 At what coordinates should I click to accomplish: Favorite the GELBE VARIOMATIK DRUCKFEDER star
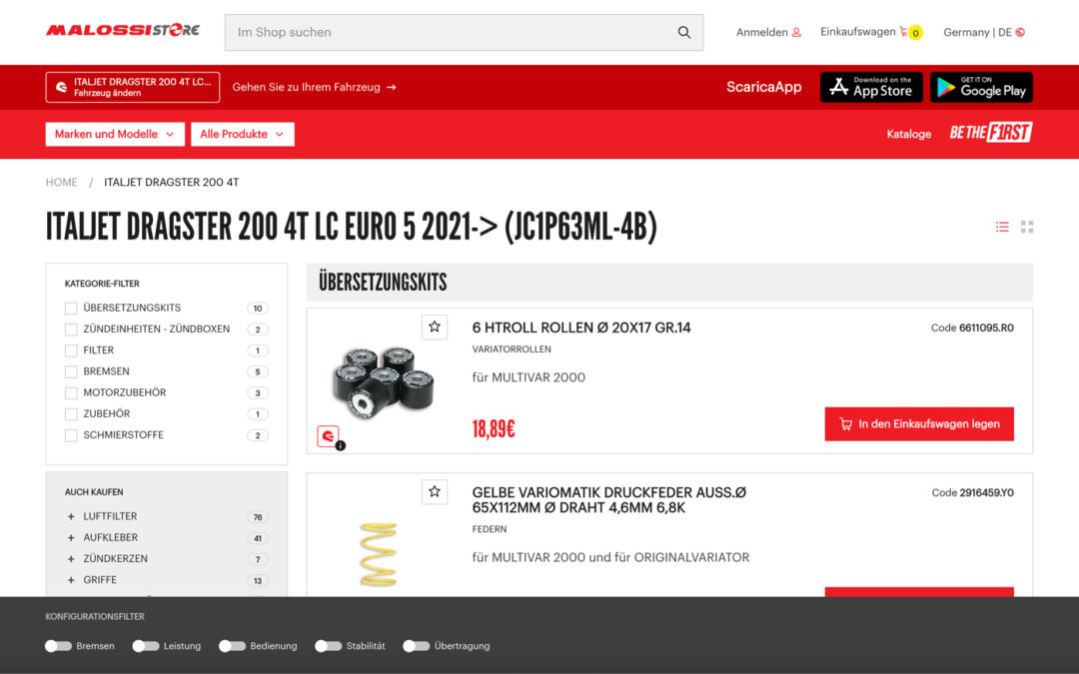click(x=435, y=491)
